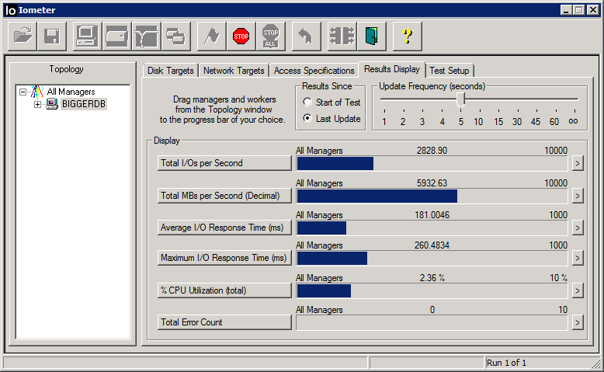Open the Average I/O Response Time arrow
This screenshot has height=372, width=604.
[578, 228]
